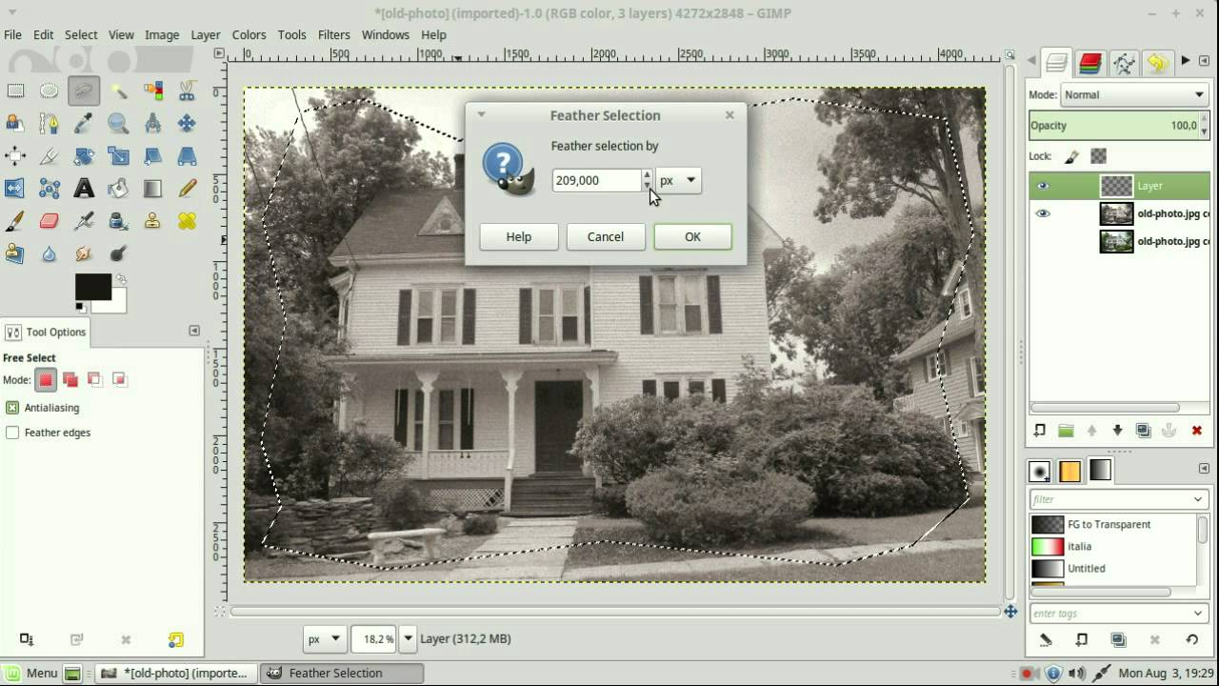This screenshot has width=1219, height=686.
Task: Select the Pencil tool
Action: [x=187, y=188]
